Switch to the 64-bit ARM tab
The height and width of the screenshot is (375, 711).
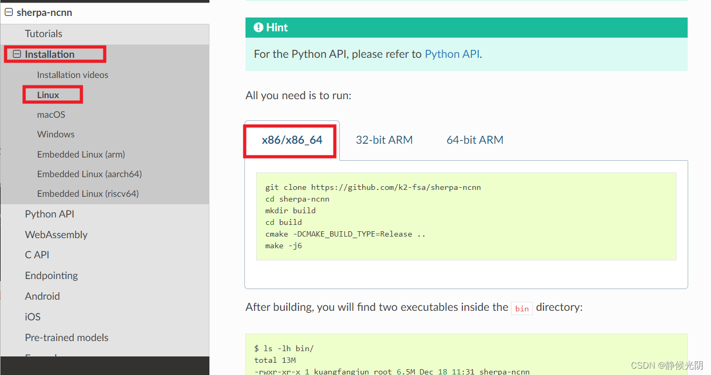click(x=475, y=140)
